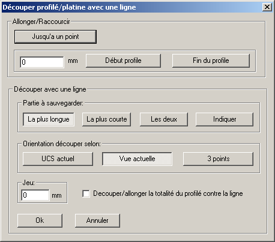This screenshot has width=275, height=242.
Task: Enable "Decouper/allonger la totalité du profilé" checkbox
Action: (x=86, y=193)
